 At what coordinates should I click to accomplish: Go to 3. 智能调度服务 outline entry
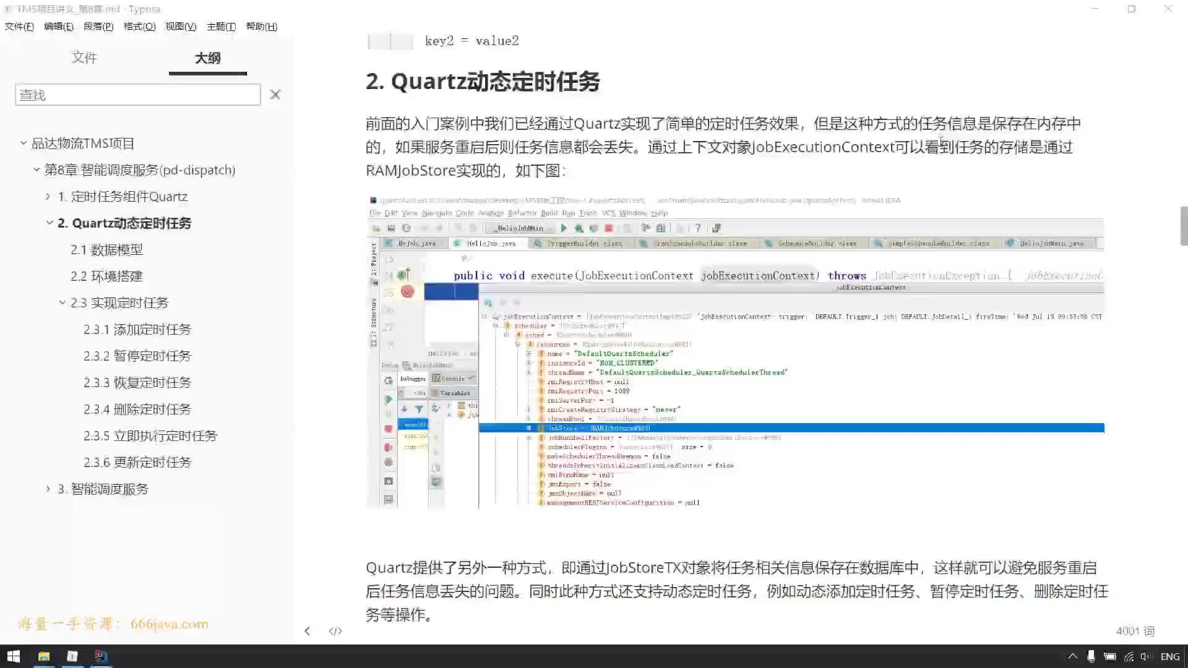[x=103, y=489]
